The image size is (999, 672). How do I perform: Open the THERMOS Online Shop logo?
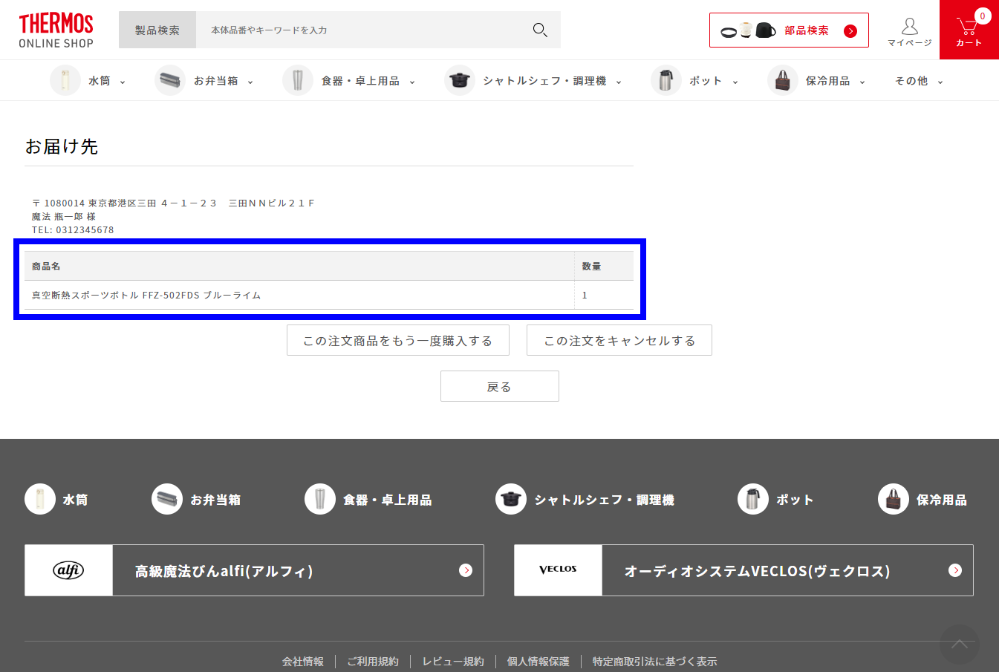56,30
